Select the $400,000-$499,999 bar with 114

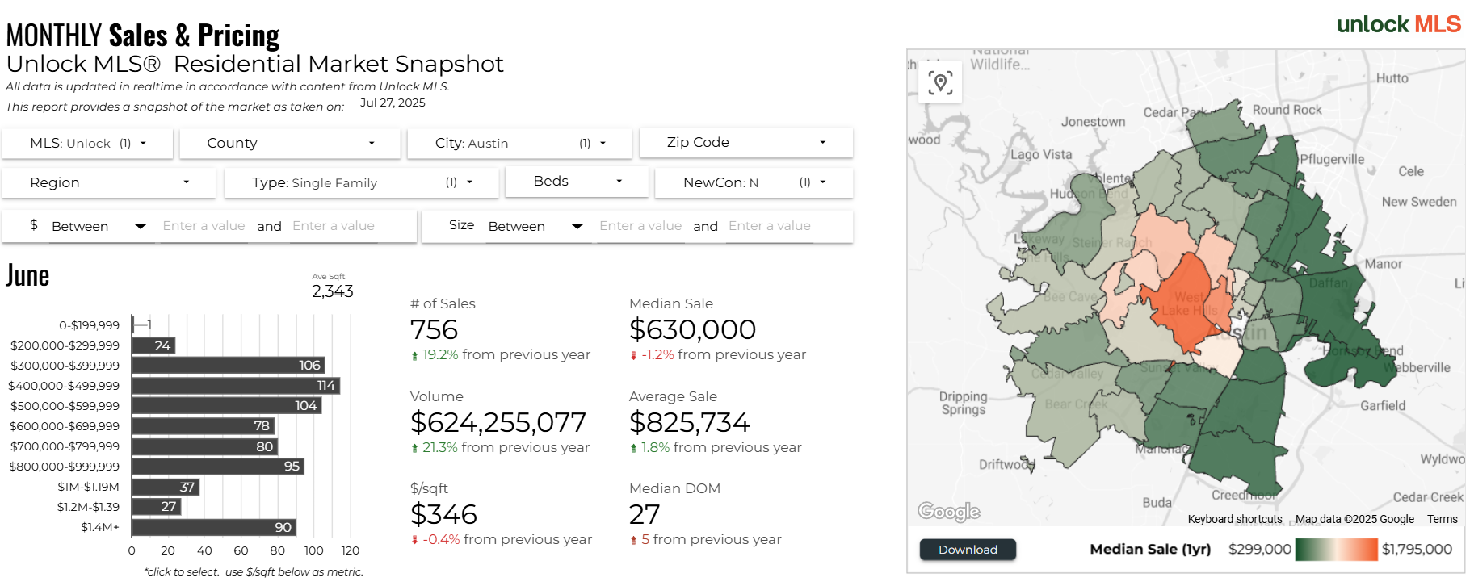pyautogui.click(x=236, y=386)
